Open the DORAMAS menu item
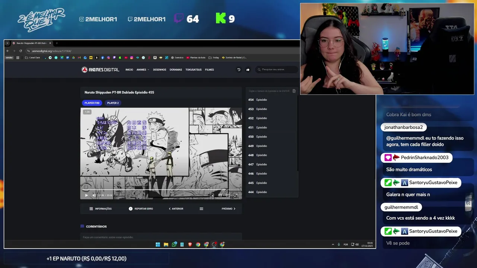This screenshot has height=268, width=477. 176,70
